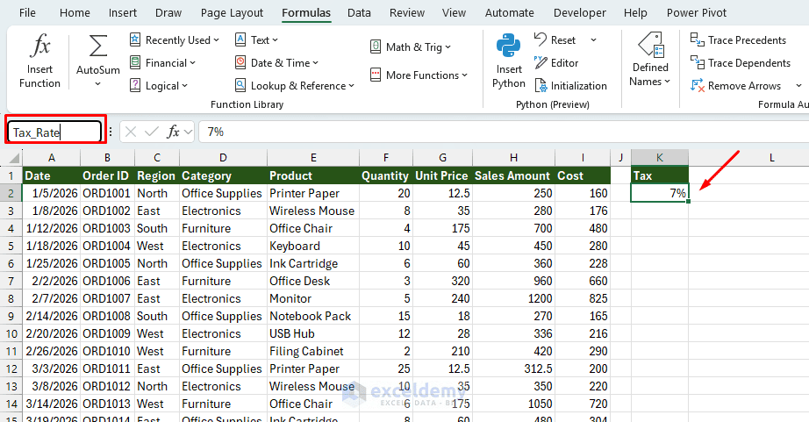The width and height of the screenshot is (809, 422).
Task: Expand the Text functions dropdown arrow
Action: (x=275, y=40)
